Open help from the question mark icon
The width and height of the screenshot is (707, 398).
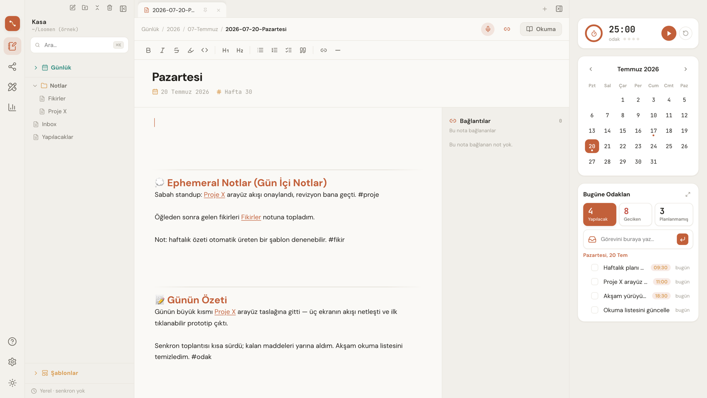tap(12, 341)
